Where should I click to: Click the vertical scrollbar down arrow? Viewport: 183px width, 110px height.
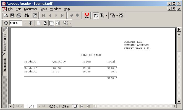coord(179,101)
